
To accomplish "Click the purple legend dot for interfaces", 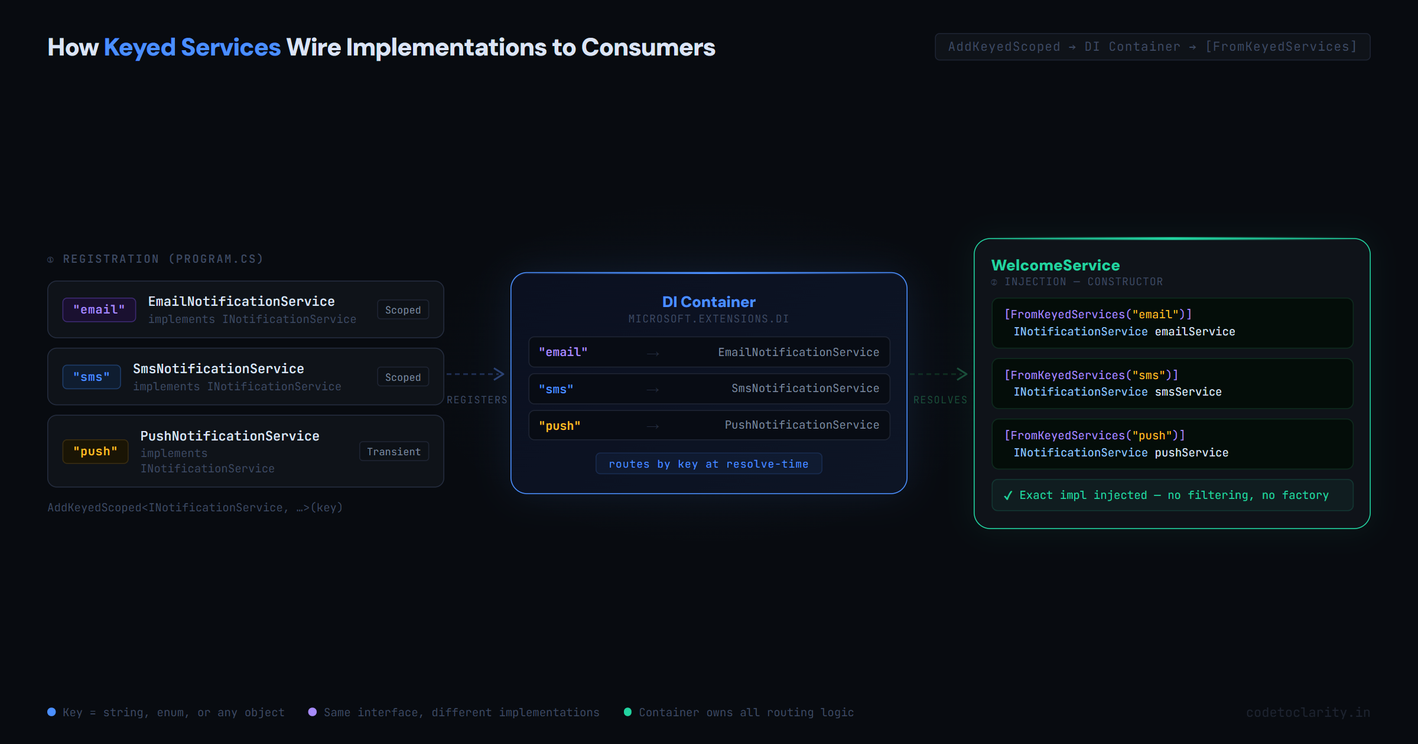I will [x=313, y=712].
